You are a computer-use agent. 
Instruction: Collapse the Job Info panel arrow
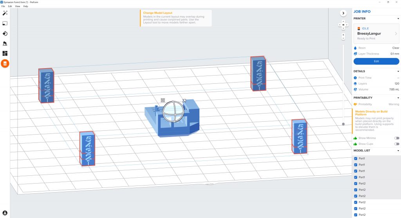(343, 13)
